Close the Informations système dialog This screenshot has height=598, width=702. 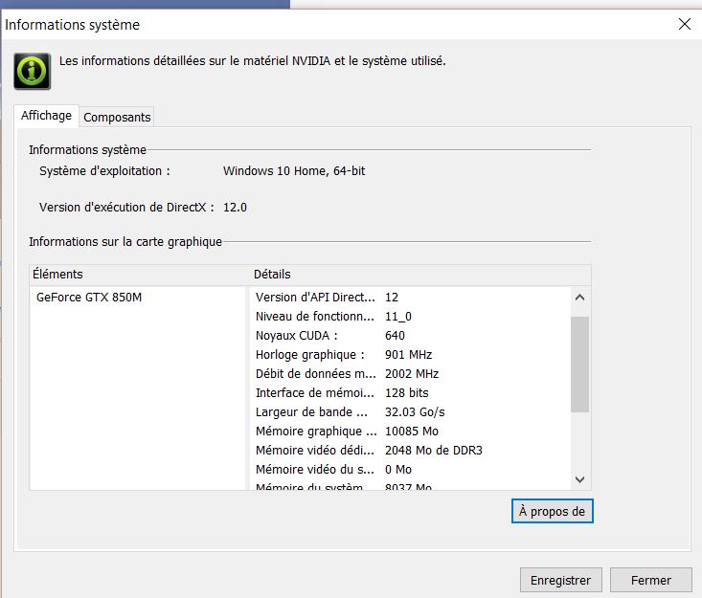[684, 24]
